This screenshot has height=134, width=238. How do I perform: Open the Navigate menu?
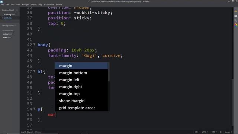click(x=26, y=4)
